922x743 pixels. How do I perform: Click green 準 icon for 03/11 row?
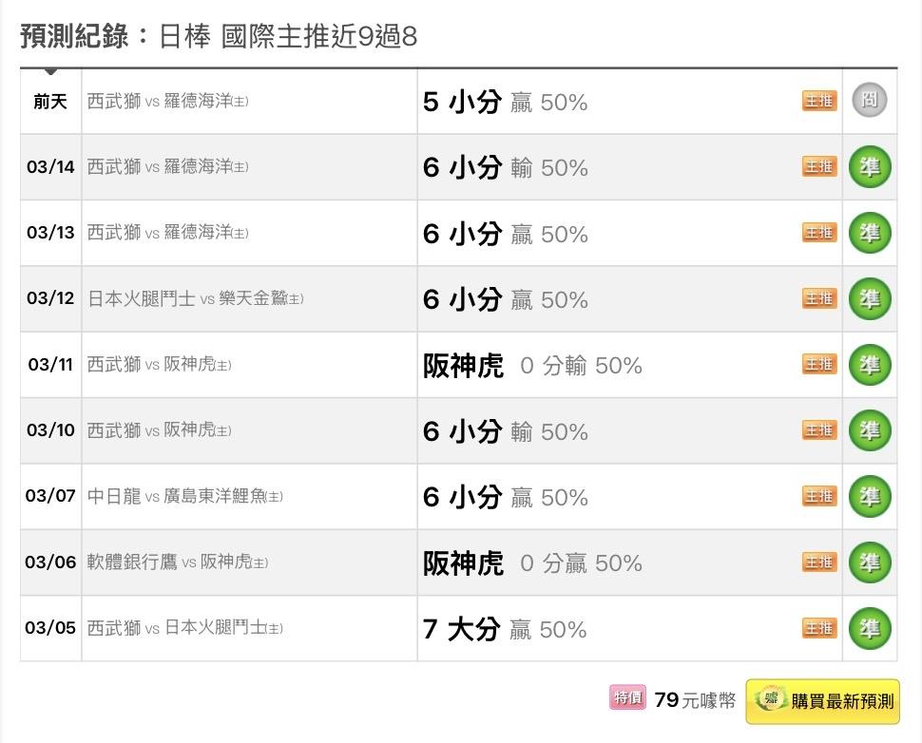pos(869,364)
